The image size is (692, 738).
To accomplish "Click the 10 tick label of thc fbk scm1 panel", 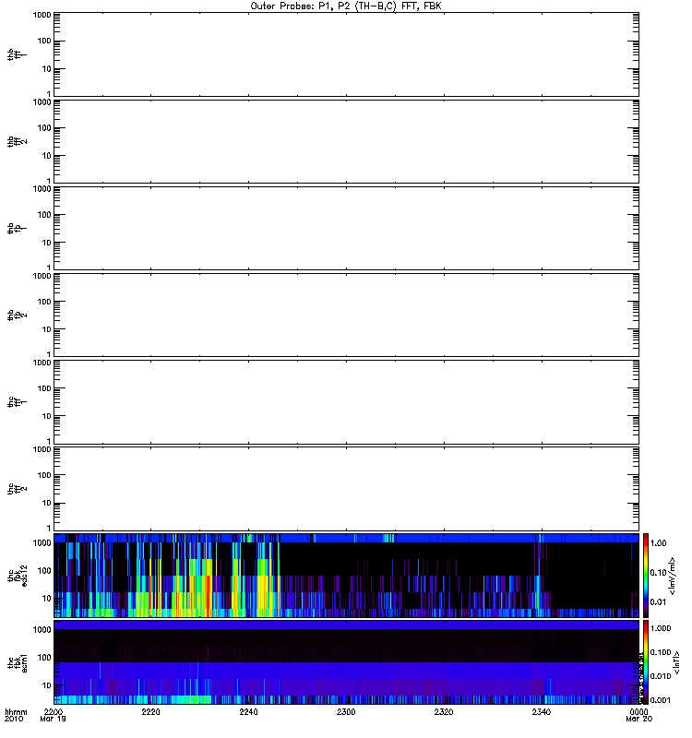I will coord(47,685).
